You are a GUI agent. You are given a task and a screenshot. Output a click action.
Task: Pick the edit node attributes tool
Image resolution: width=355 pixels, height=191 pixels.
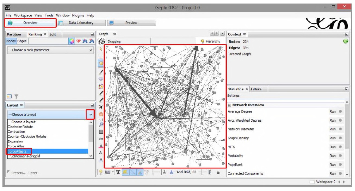tap(101, 119)
